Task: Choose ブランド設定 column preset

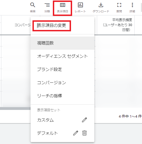Action: click(62, 70)
